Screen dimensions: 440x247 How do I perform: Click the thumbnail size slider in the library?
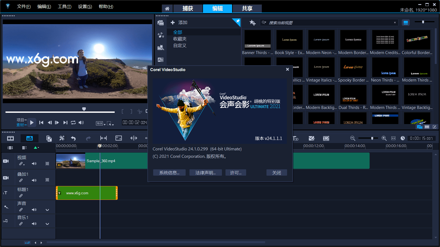pos(423,22)
